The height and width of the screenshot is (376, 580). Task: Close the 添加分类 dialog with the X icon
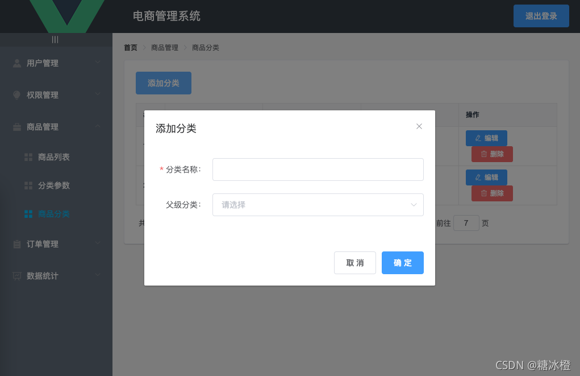coord(419,126)
